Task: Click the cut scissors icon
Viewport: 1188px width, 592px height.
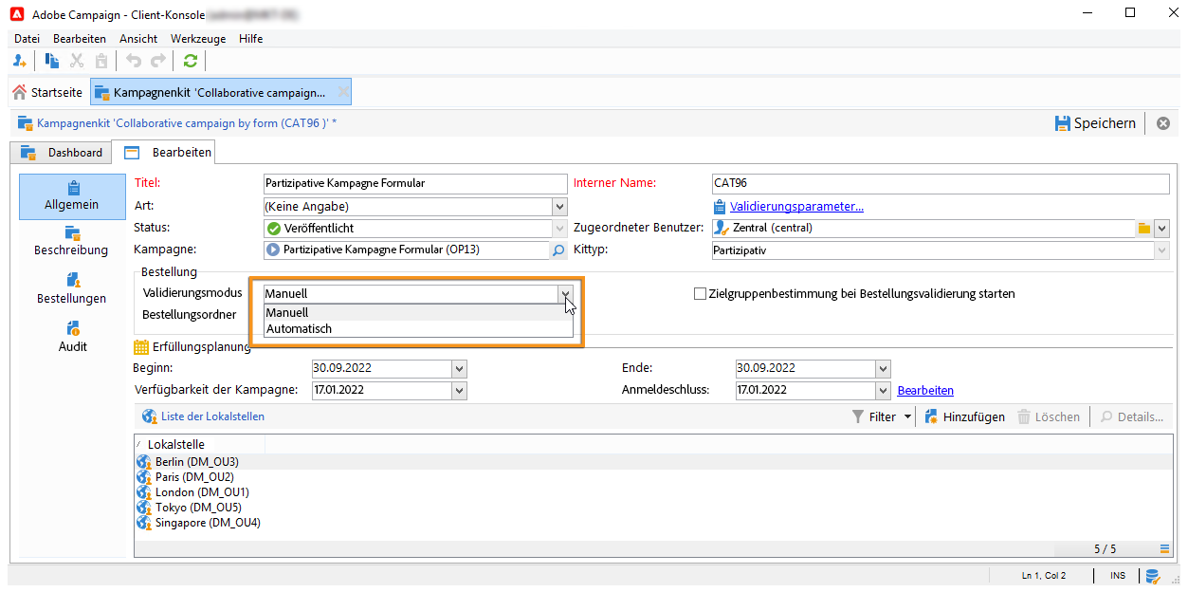Action: (x=78, y=61)
